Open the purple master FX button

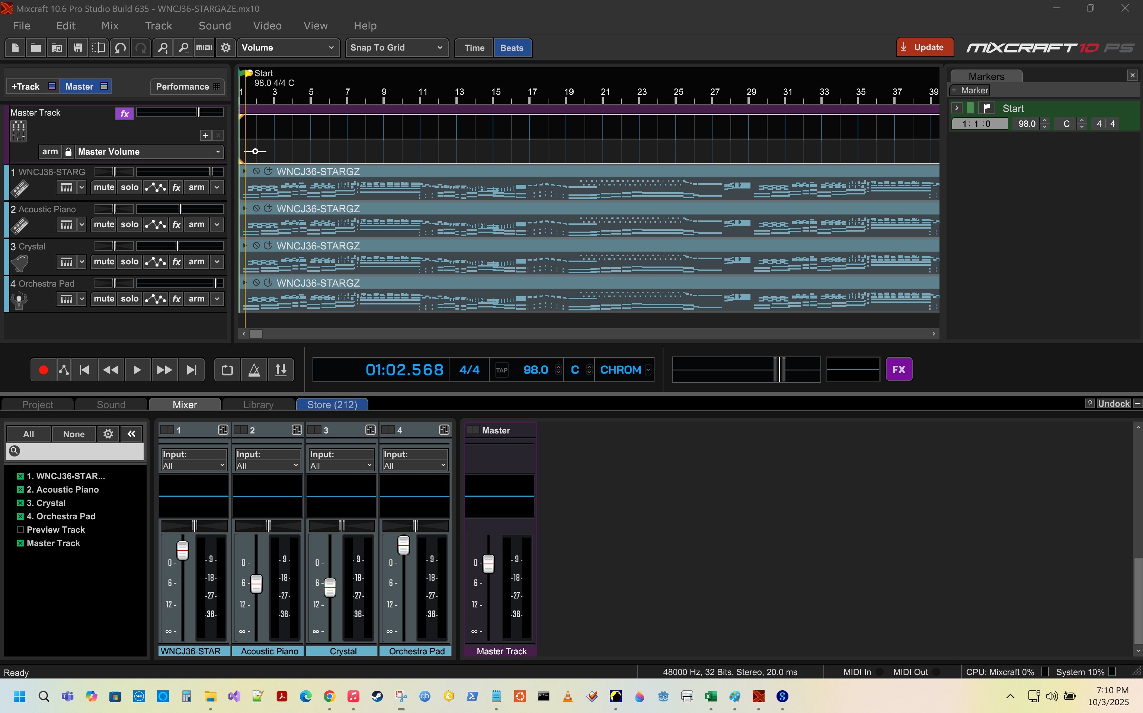tap(899, 369)
